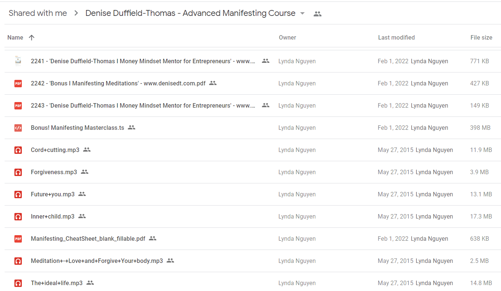Select the The+ideal+life.mp3 file name

[57, 283]
